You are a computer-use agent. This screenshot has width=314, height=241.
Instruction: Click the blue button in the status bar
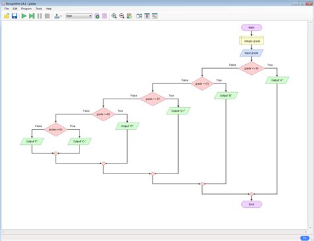point(305,238)
